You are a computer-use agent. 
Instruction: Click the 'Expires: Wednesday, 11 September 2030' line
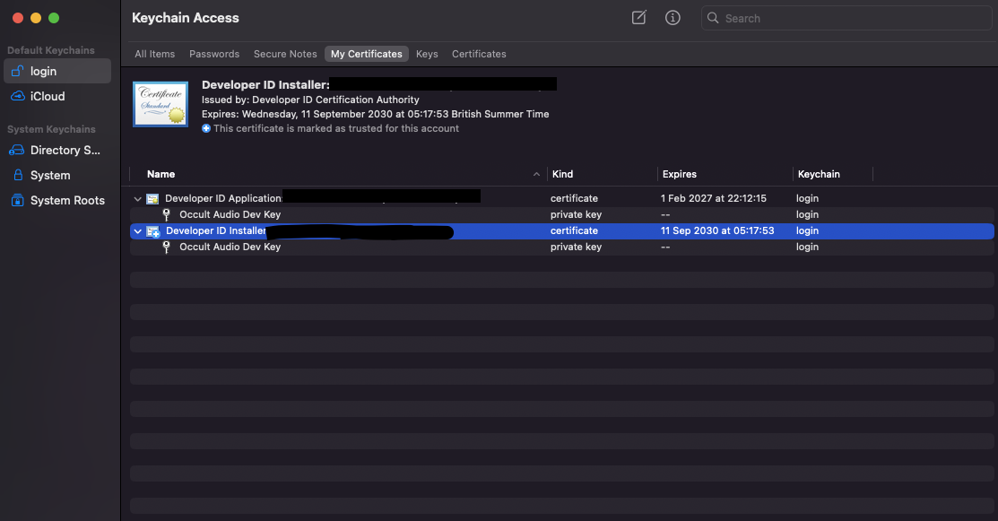[376, 115]
